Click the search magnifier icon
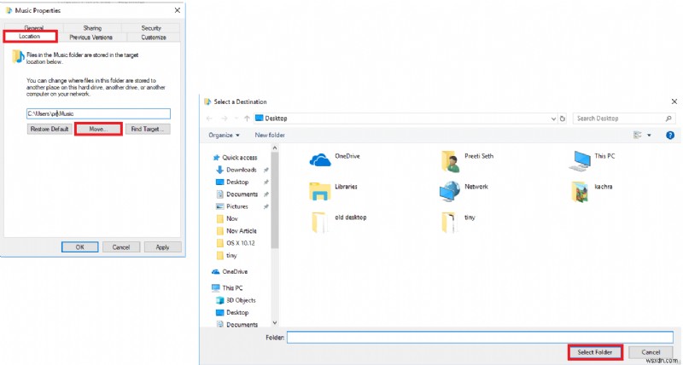The height and width of the screenshot is (365, 683). (668, 119)
